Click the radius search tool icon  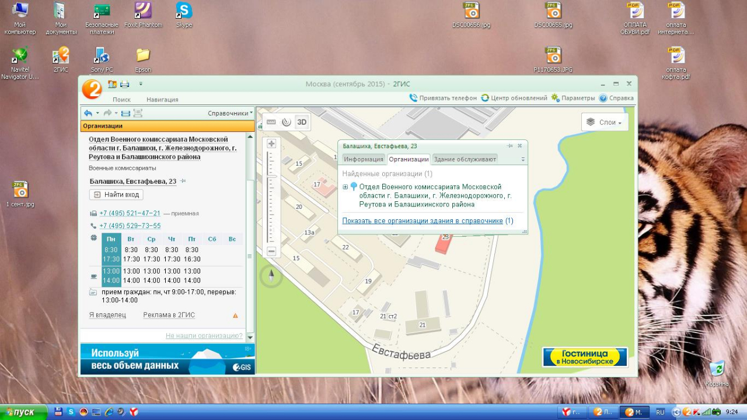[286, 122]
